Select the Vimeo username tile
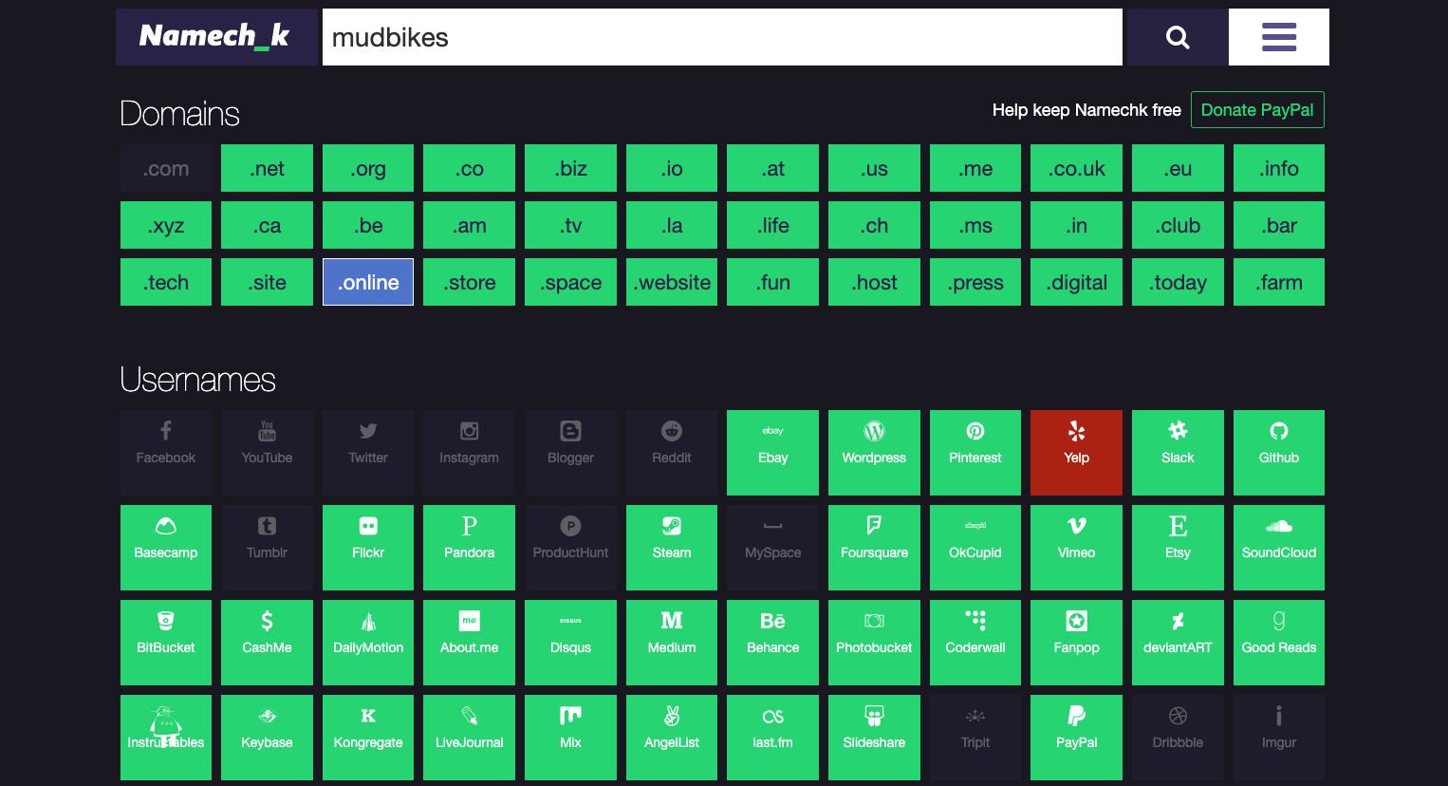The width and height of the screenshot is (1448, 786). pyautogui.click(x=1076, y=548)
